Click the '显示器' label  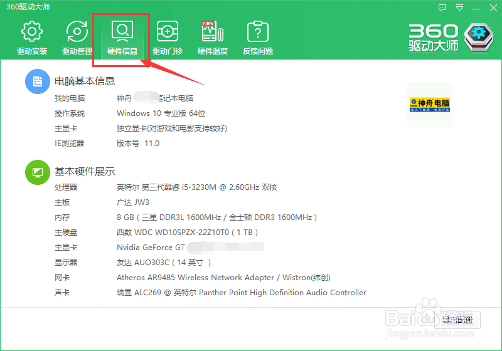[66, 263]
